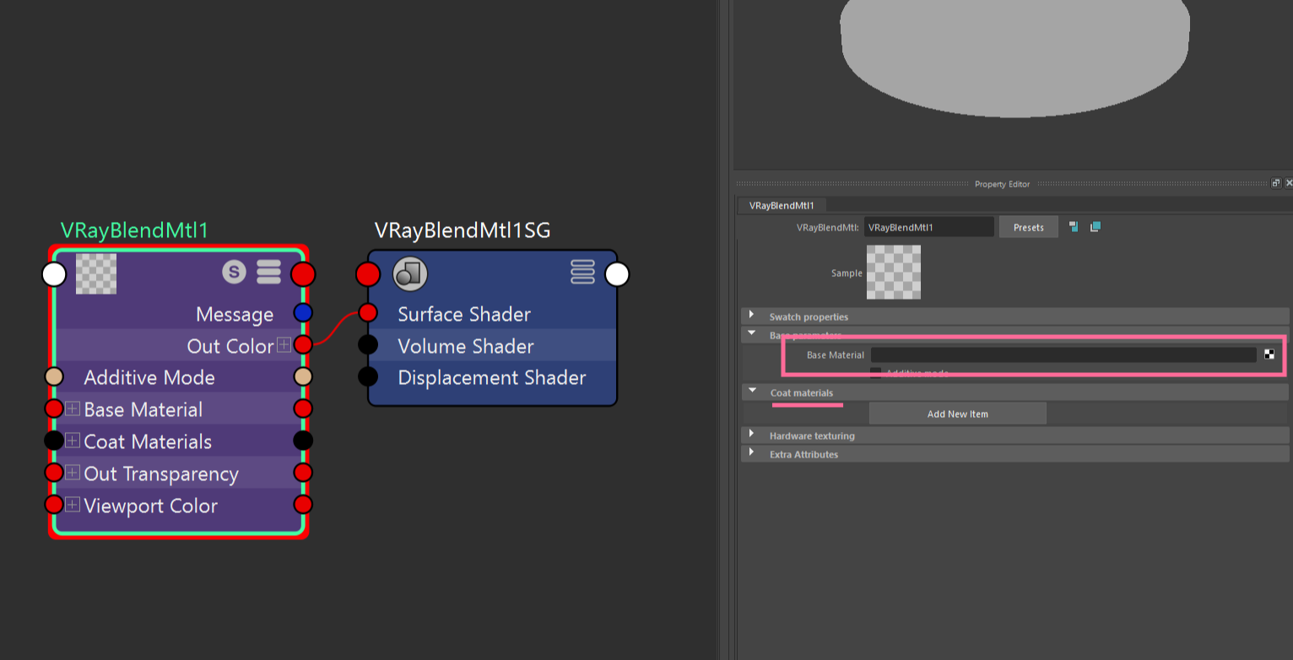Screen dimensions: 1293x660
Task: Click VRayBlendMtl1 red top-right output port
Action: (x=303, y=274)
